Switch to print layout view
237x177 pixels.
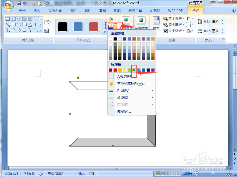pyautogui.click(x=158, y=174)
